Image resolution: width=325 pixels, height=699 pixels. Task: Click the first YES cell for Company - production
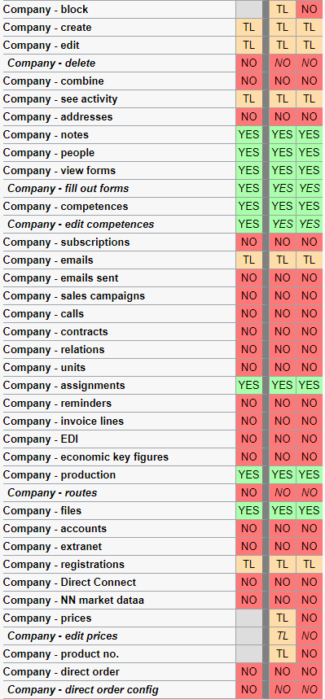click(x=249, y=474)
